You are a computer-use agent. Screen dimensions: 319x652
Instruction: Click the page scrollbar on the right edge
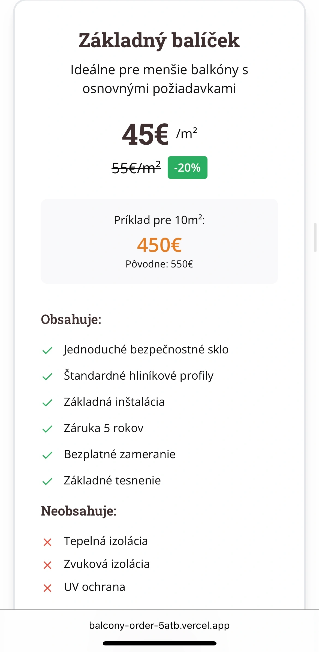point(315,237)
